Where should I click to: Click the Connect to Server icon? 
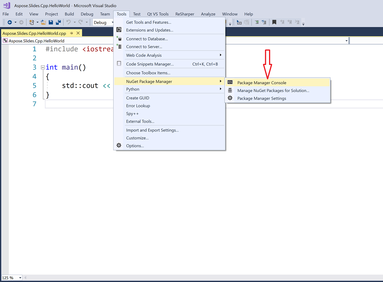coord(119,46)
